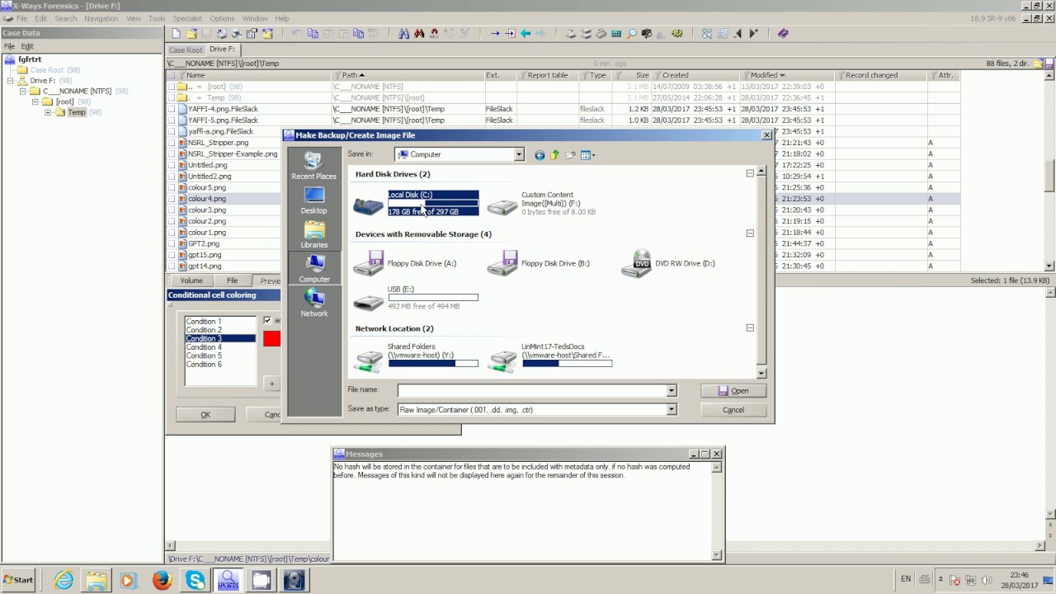Image resolution: width=1056 pixels, height=594 pixels.
Task: Open the Save in location dropdown
Action: click(519, 154)
